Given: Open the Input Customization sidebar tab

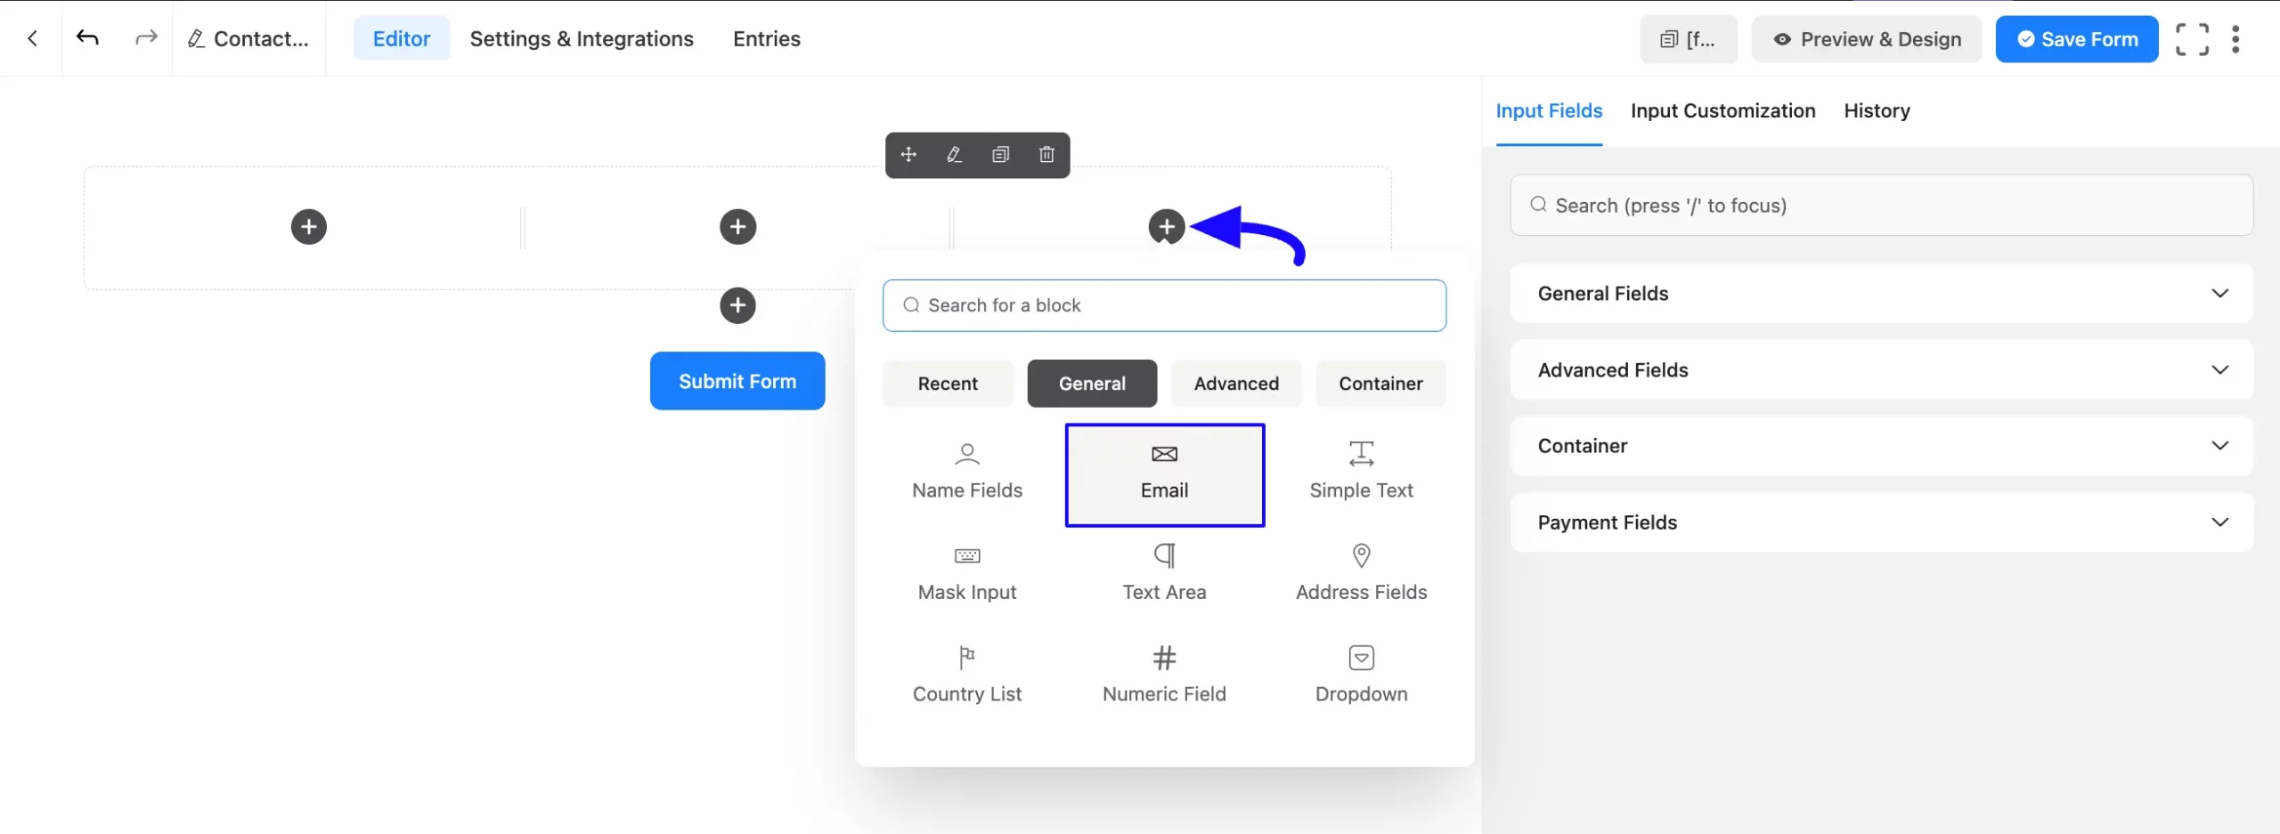Looking at the screenshot, I should coord(1722,111).
